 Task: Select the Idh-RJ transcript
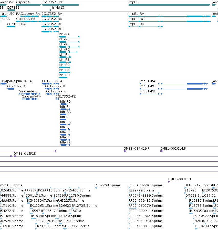click(x=64, y=55)
